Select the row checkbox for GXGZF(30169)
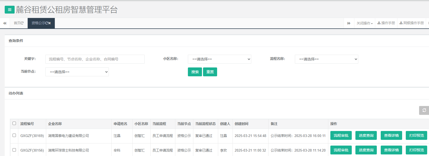The height and width of the screenshot is (156, 429). (x=14, y=135)
